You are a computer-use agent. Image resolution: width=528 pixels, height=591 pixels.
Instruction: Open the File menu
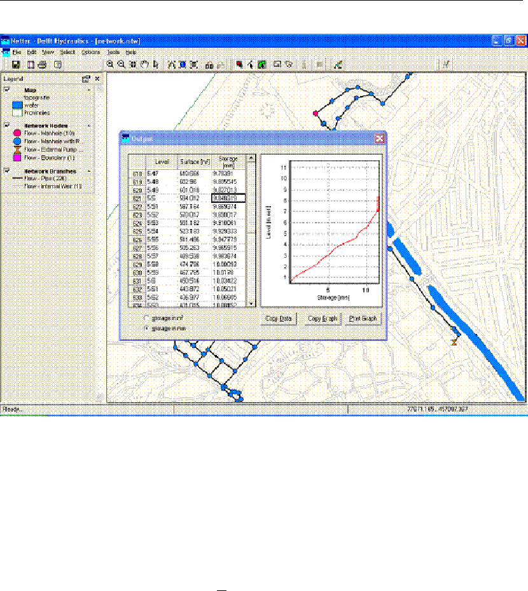point(17,52)
